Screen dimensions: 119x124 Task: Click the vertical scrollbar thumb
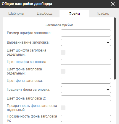115,49
